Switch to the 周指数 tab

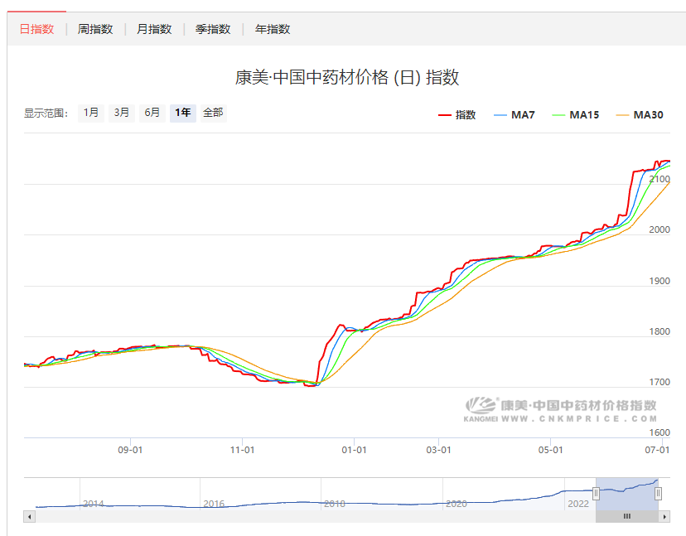(x=95, y=29)
